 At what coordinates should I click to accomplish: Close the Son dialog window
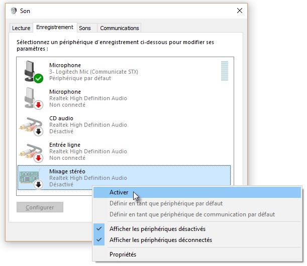coord(239,11)
